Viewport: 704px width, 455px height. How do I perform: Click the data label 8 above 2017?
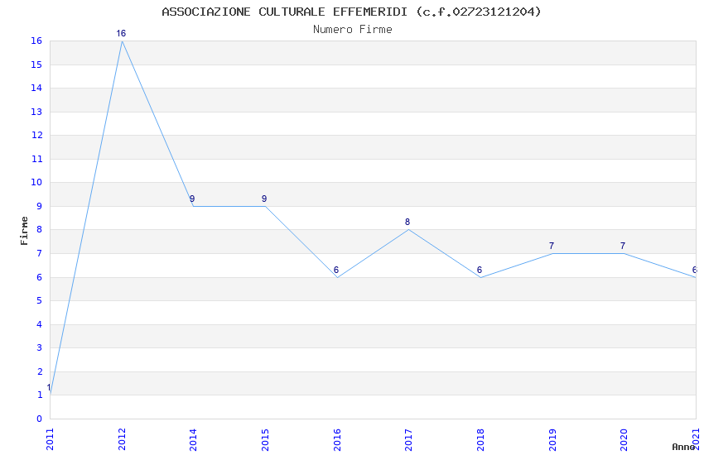point(407,222)
